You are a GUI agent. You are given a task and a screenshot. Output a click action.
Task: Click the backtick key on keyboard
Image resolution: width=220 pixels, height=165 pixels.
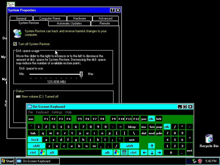point(31,127)
